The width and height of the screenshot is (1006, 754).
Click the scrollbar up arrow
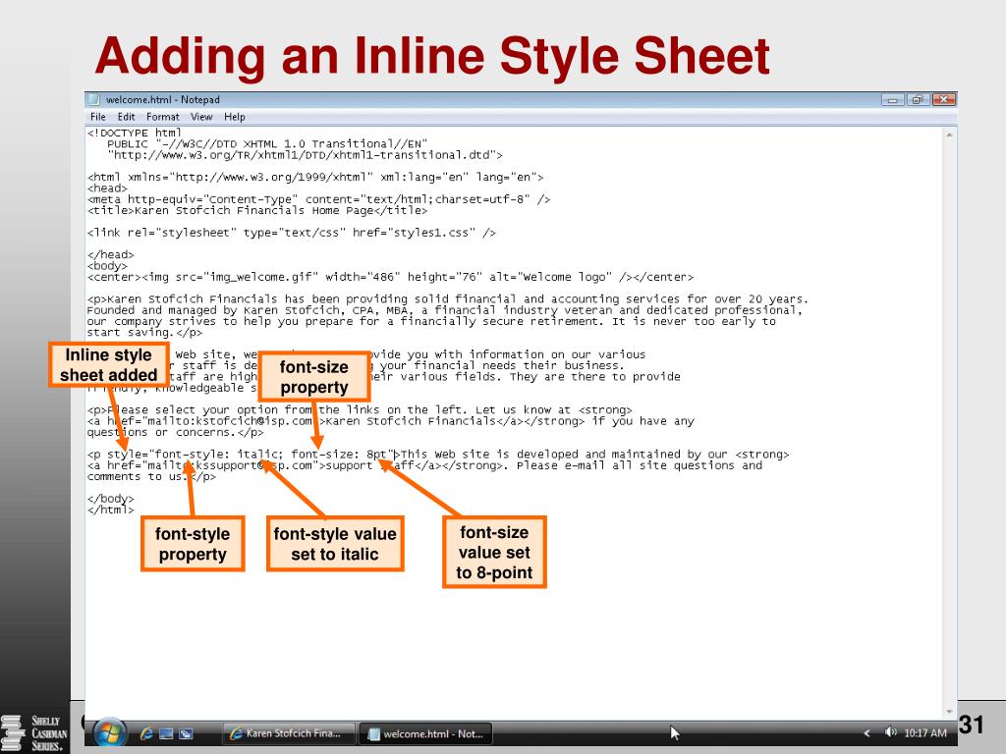click(949, 135)
